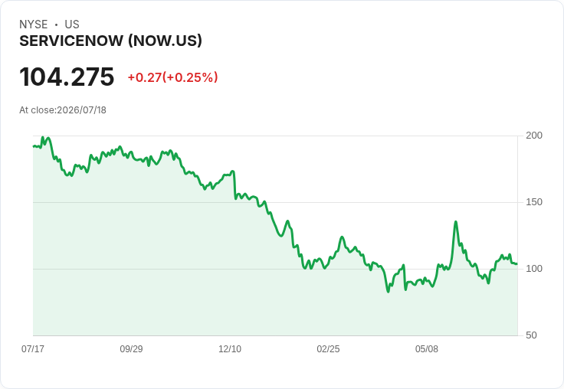Click the +0.27(+0.25%) price change

(172, 77)
